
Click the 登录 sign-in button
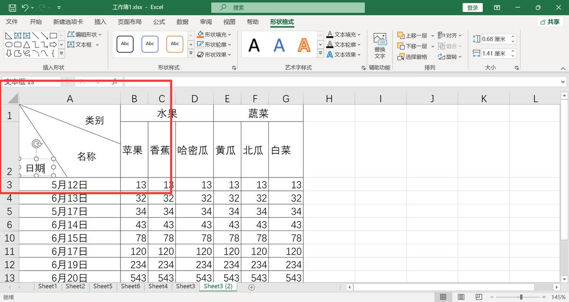coord(472,7)
